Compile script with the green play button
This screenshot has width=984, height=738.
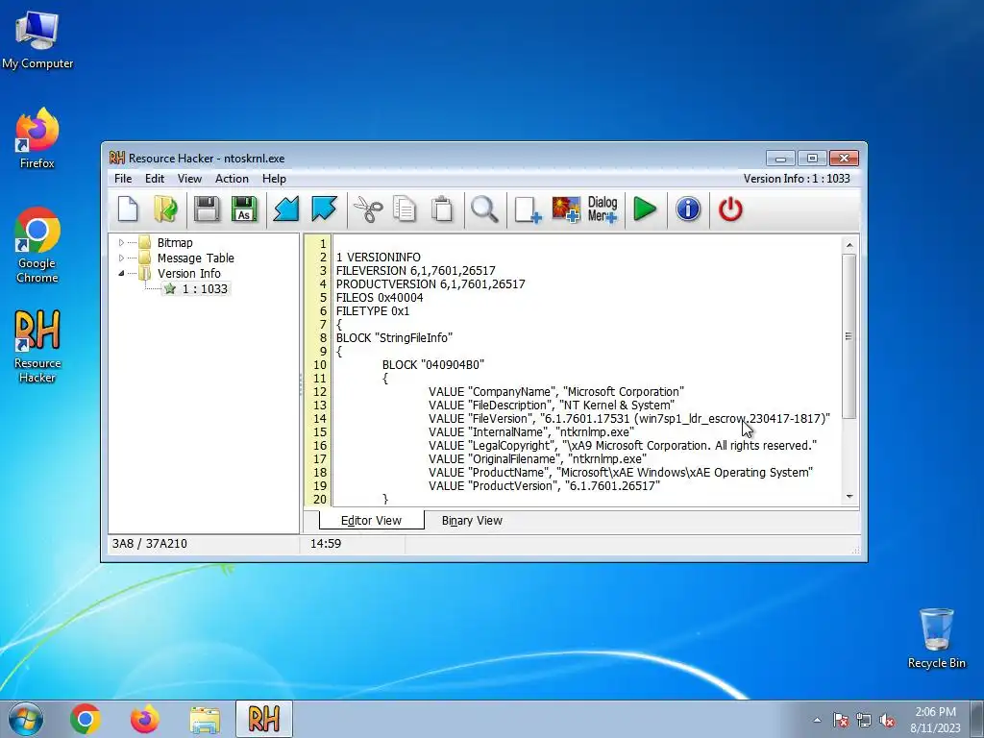click(645, 209)
